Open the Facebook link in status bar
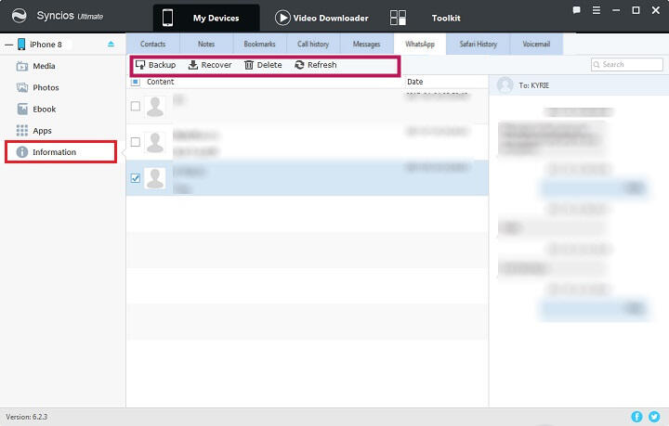This screenshot has height=426, width=669. tap(636, 417)
